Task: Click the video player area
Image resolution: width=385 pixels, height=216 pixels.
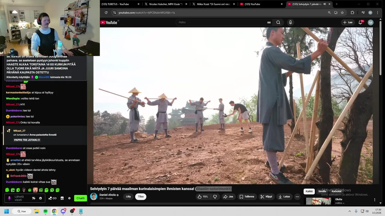Action: click(x=233, y=106)
